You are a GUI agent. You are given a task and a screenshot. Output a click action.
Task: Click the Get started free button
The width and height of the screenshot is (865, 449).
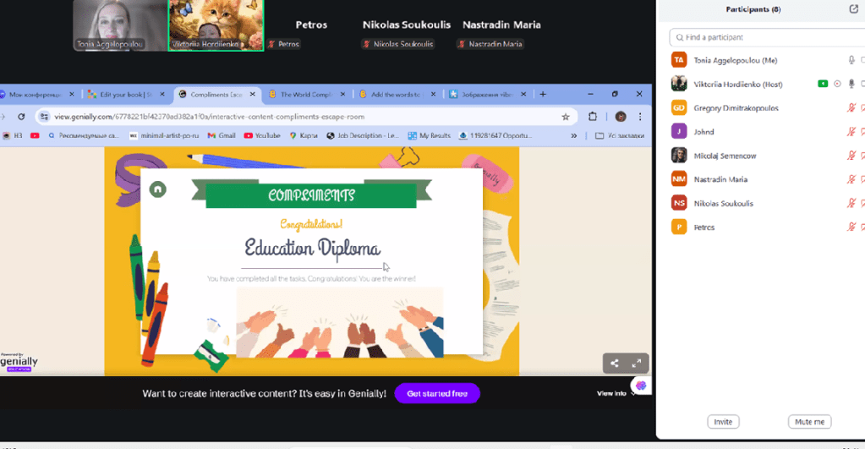(x=437, y=393)
